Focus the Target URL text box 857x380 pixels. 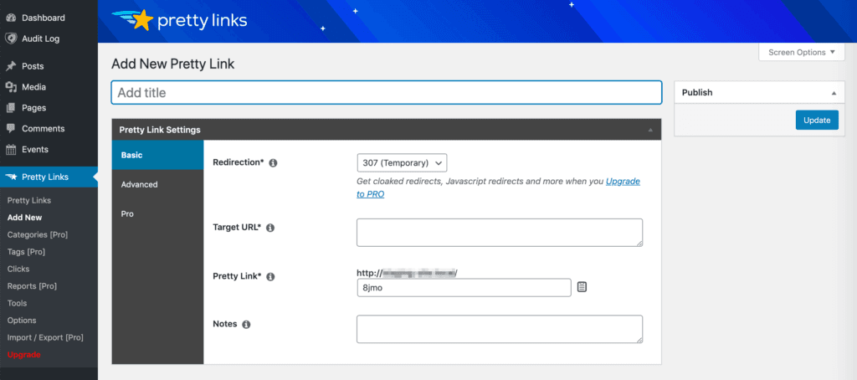pos(499,233)
